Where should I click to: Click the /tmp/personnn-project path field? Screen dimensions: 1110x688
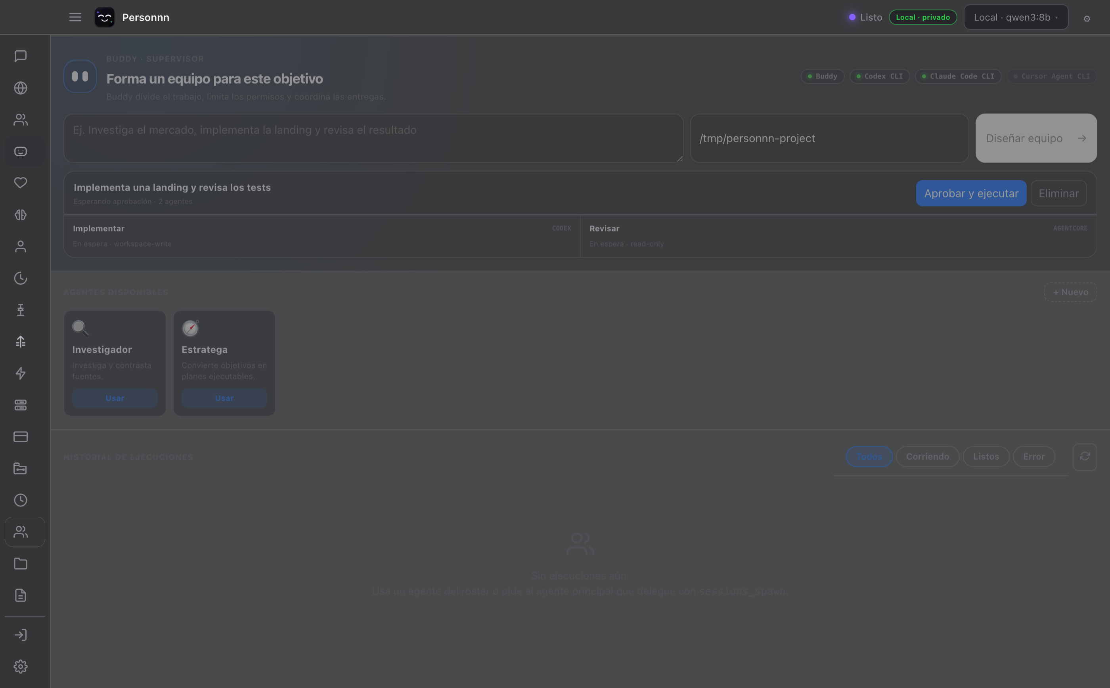(x=829, y=138)
